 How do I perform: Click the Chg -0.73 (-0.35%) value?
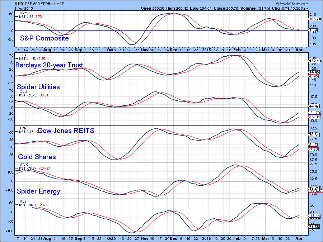coord(289,9)
